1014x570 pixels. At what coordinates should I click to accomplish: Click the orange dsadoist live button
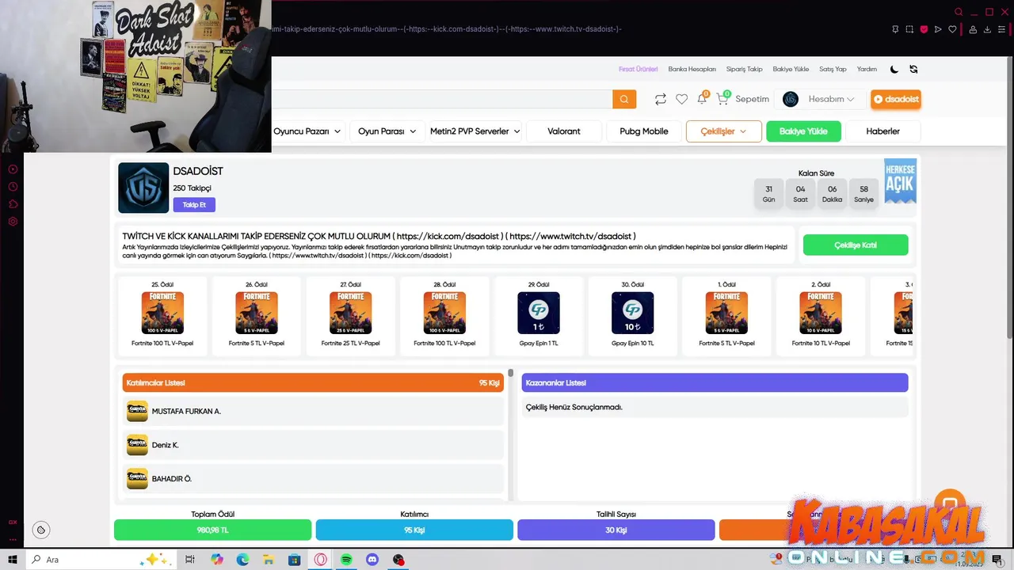[x=896, y=99]
